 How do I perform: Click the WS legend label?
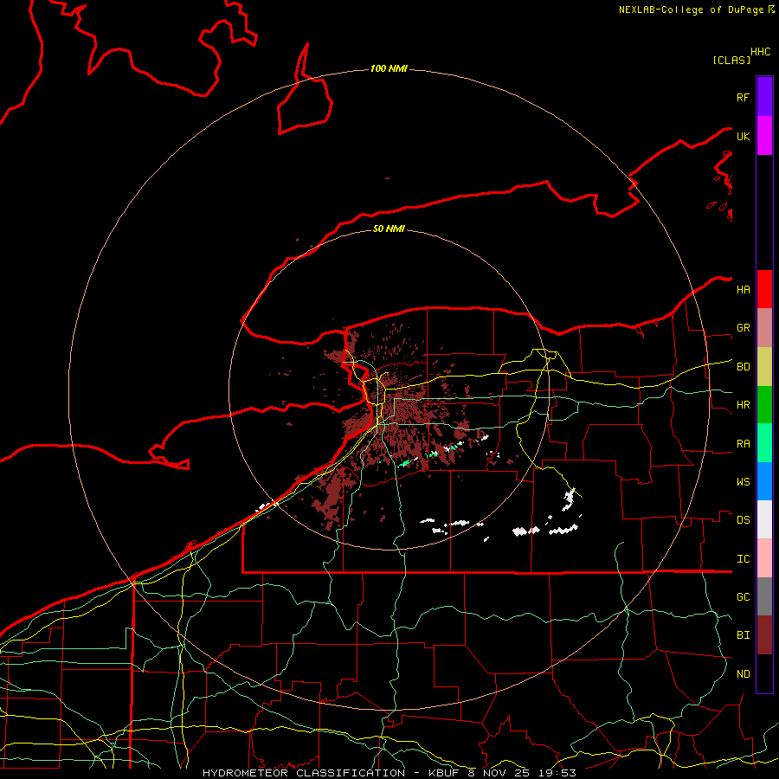point(743,482)
